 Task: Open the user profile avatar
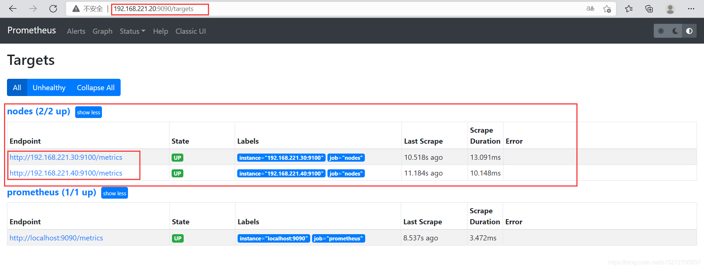(x=670, y=9)
